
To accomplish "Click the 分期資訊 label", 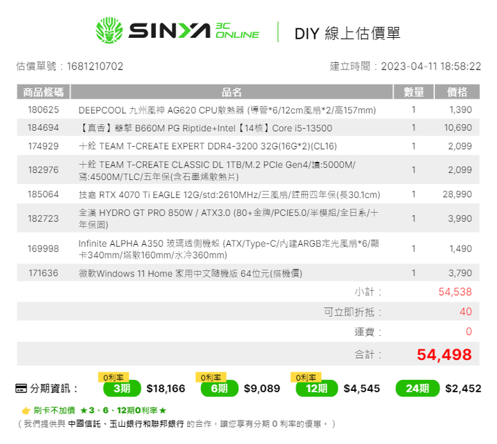I will pos(53,388).
